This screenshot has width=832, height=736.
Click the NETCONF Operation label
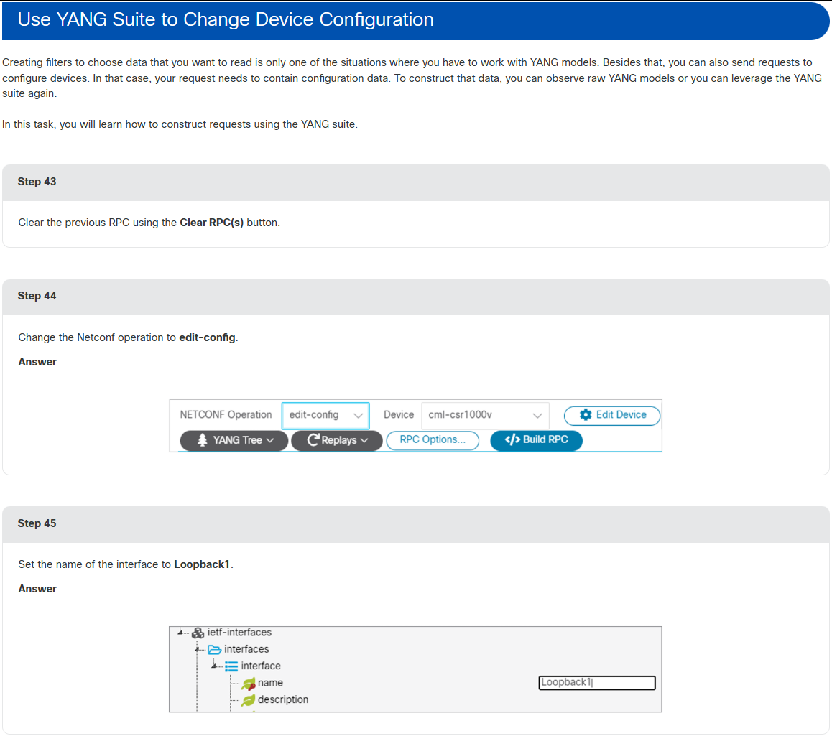(x=226, y=414)
